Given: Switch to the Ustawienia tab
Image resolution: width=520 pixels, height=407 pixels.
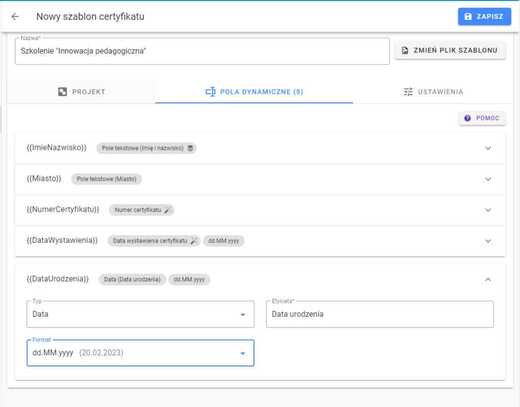Looking at the screenshot, I should [433, 92].
